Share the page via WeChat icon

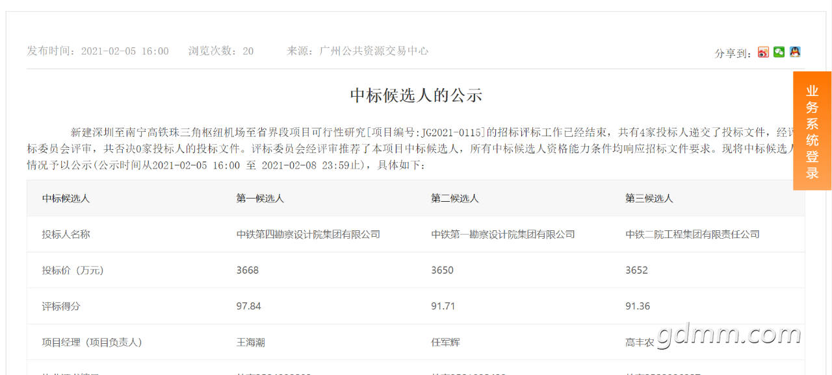click(x=779, y=52)
